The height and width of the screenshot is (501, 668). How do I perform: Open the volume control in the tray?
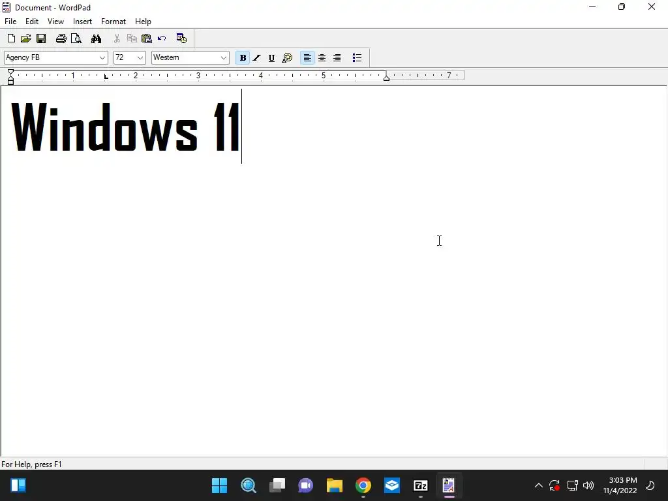[x=588, y=485]
